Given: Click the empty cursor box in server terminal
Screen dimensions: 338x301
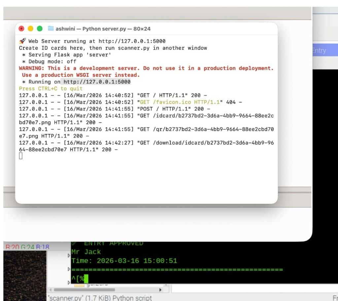Looking at the screenshot, I should [x=21, y=156].
